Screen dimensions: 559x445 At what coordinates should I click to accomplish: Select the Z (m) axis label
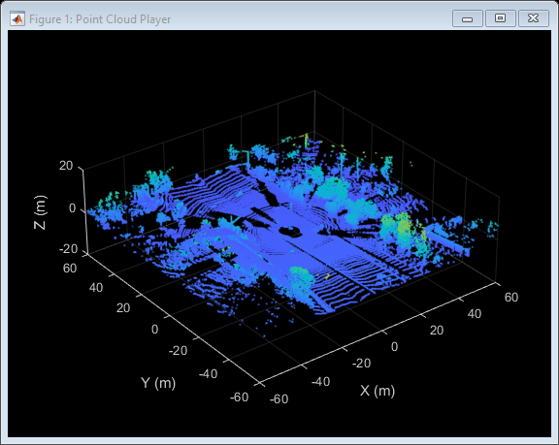coord(40,212)
